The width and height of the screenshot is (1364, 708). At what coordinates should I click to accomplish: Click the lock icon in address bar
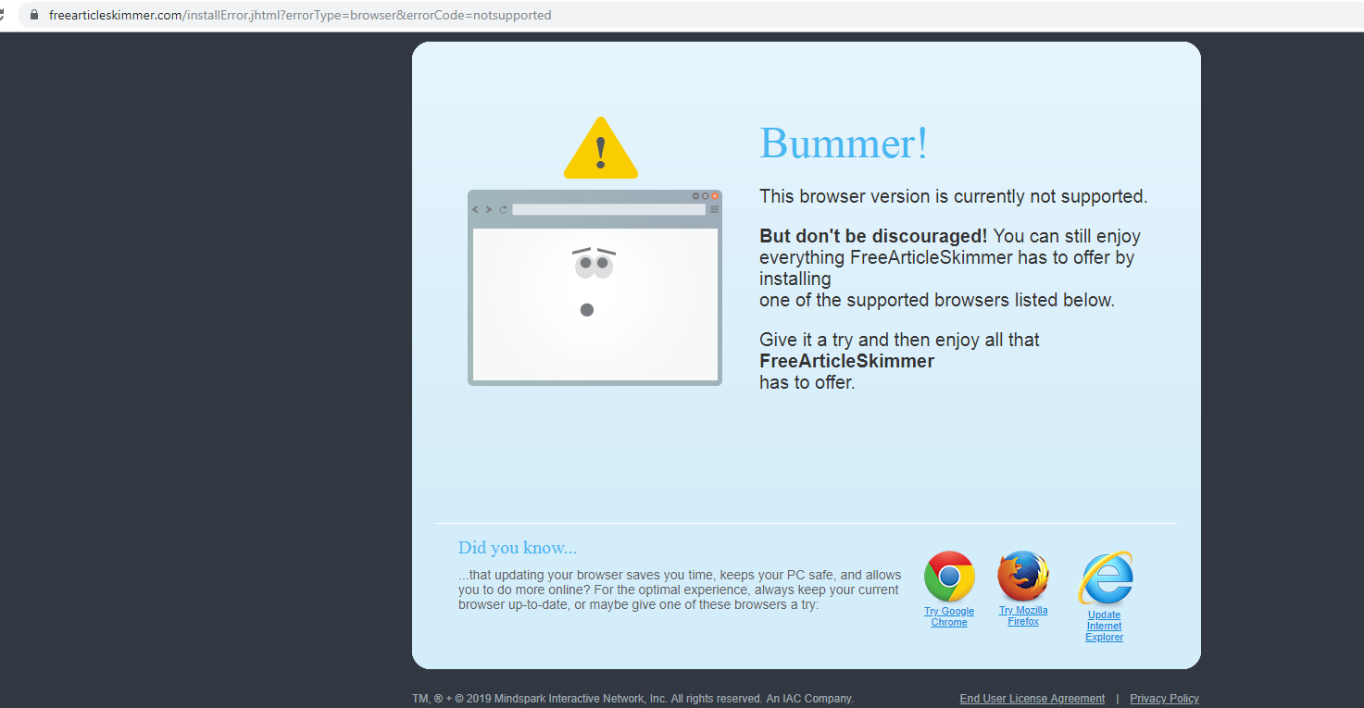(x=35, y=15)
